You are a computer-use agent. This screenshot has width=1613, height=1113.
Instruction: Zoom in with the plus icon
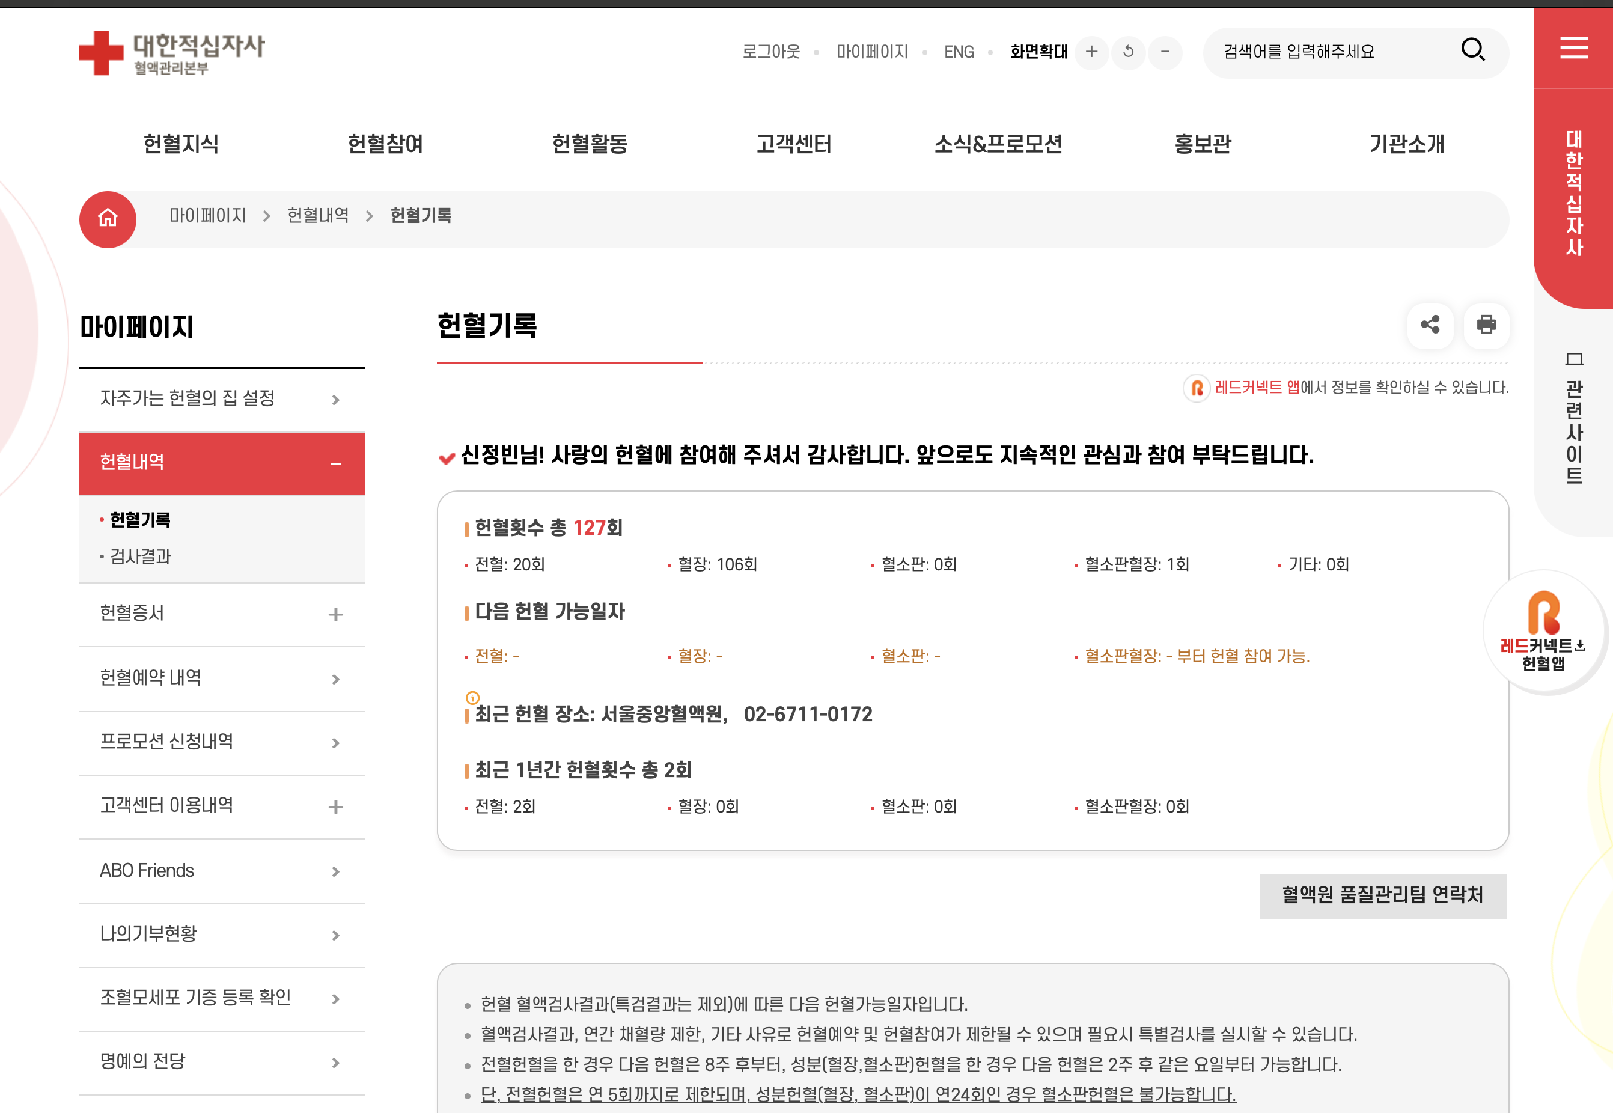[x=1091, y=52]
